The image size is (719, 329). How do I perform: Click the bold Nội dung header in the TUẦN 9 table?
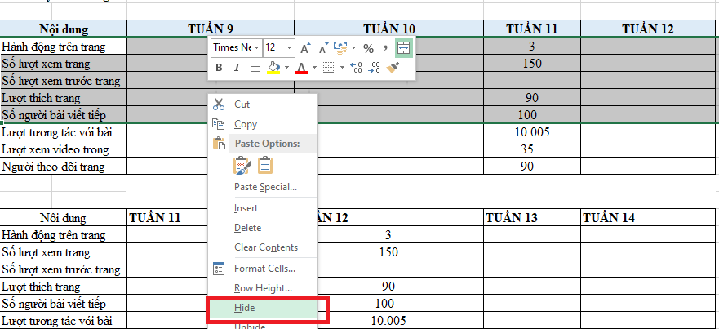64,29
